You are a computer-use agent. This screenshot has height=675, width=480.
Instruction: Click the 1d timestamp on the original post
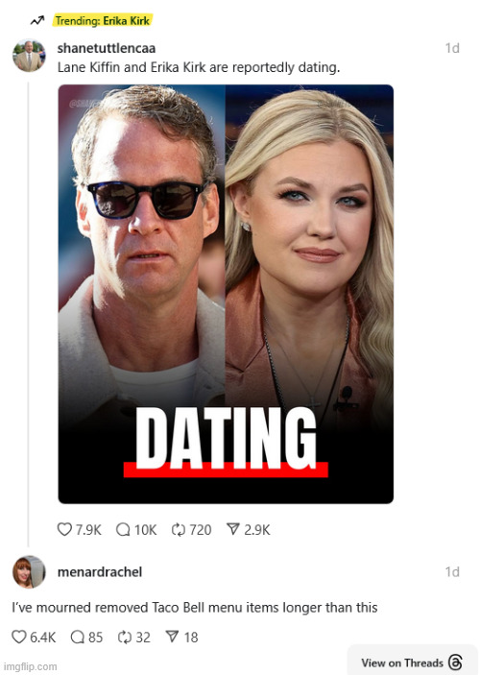[452, 48]
